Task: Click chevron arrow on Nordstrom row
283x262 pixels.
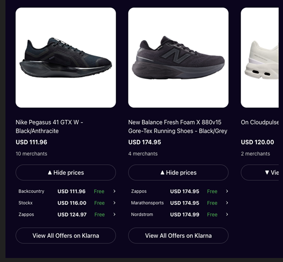Action: click(227, 214)
